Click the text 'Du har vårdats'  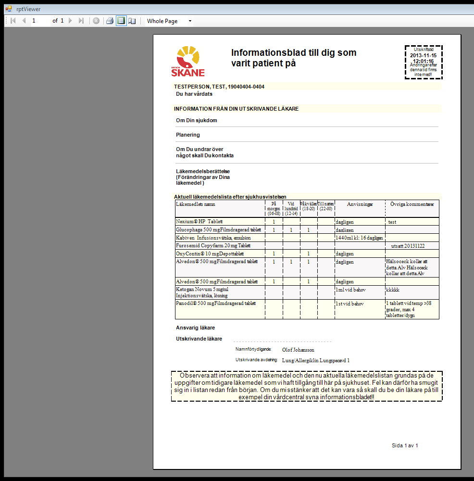[194, 94]
